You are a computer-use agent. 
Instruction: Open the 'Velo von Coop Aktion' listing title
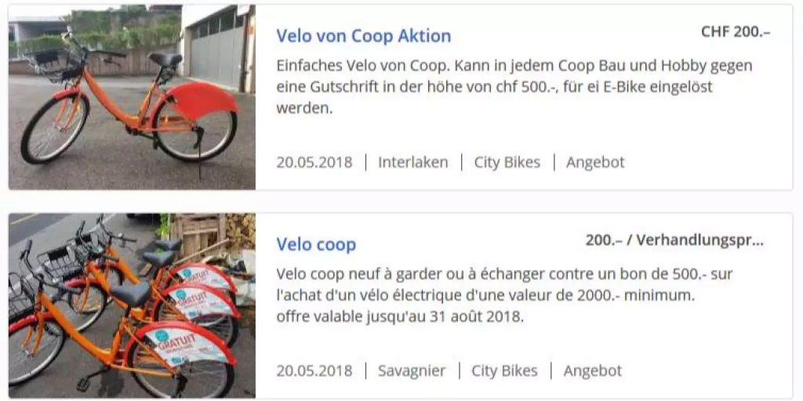pyautogui.click(x=364, y=35)
